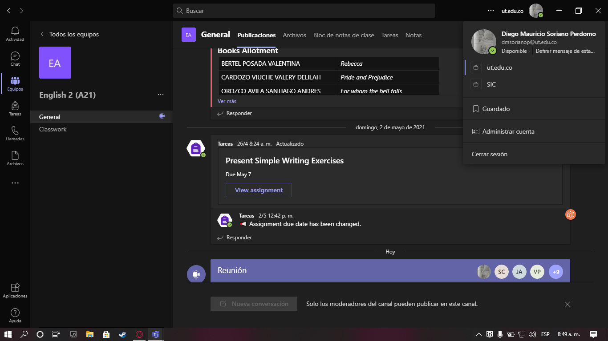Open Steam from the taskbar
Screen dimensions: 608x341
click(123, 334)
